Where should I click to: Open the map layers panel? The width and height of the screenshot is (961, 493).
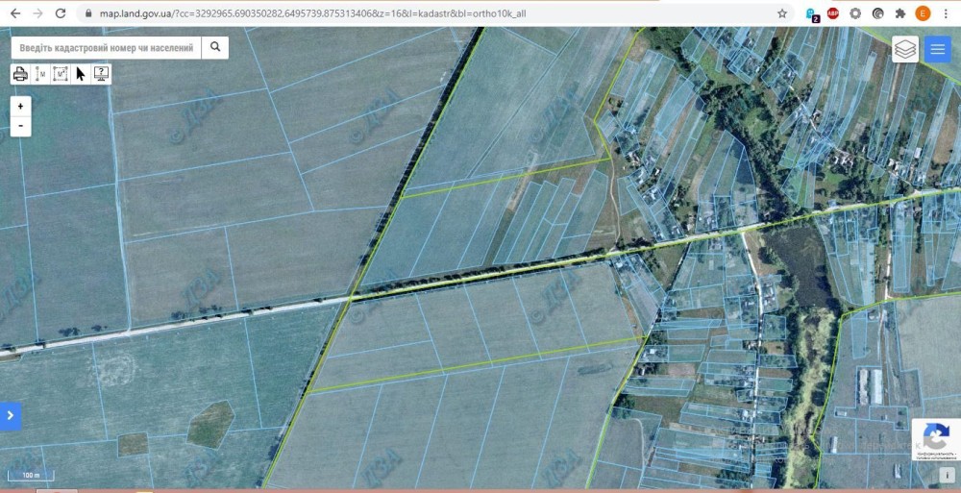pos(904,49)
